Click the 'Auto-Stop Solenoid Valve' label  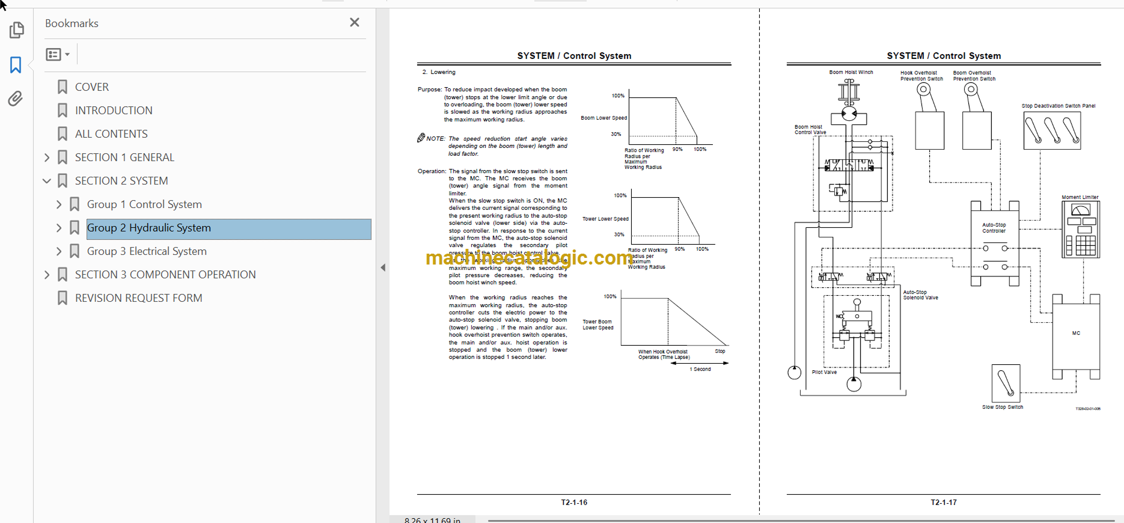click(x=920, y=295)
